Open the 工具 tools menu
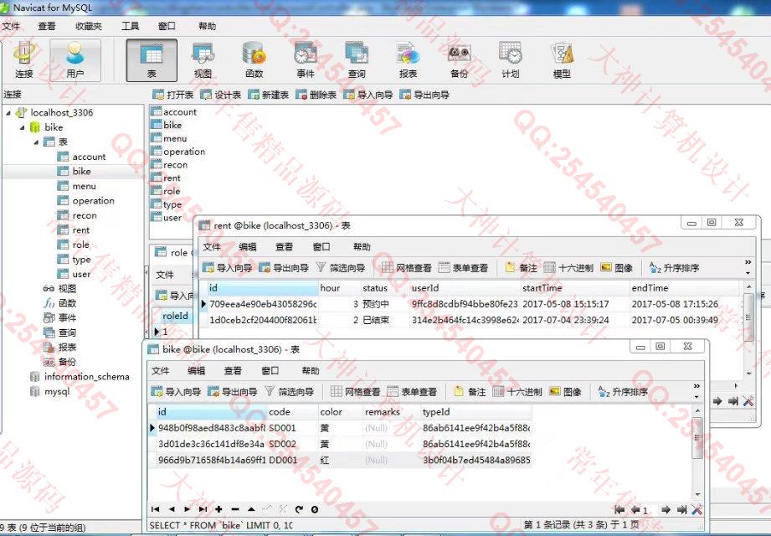This screenshot has height=536, width=771. [x=131, y=26]
